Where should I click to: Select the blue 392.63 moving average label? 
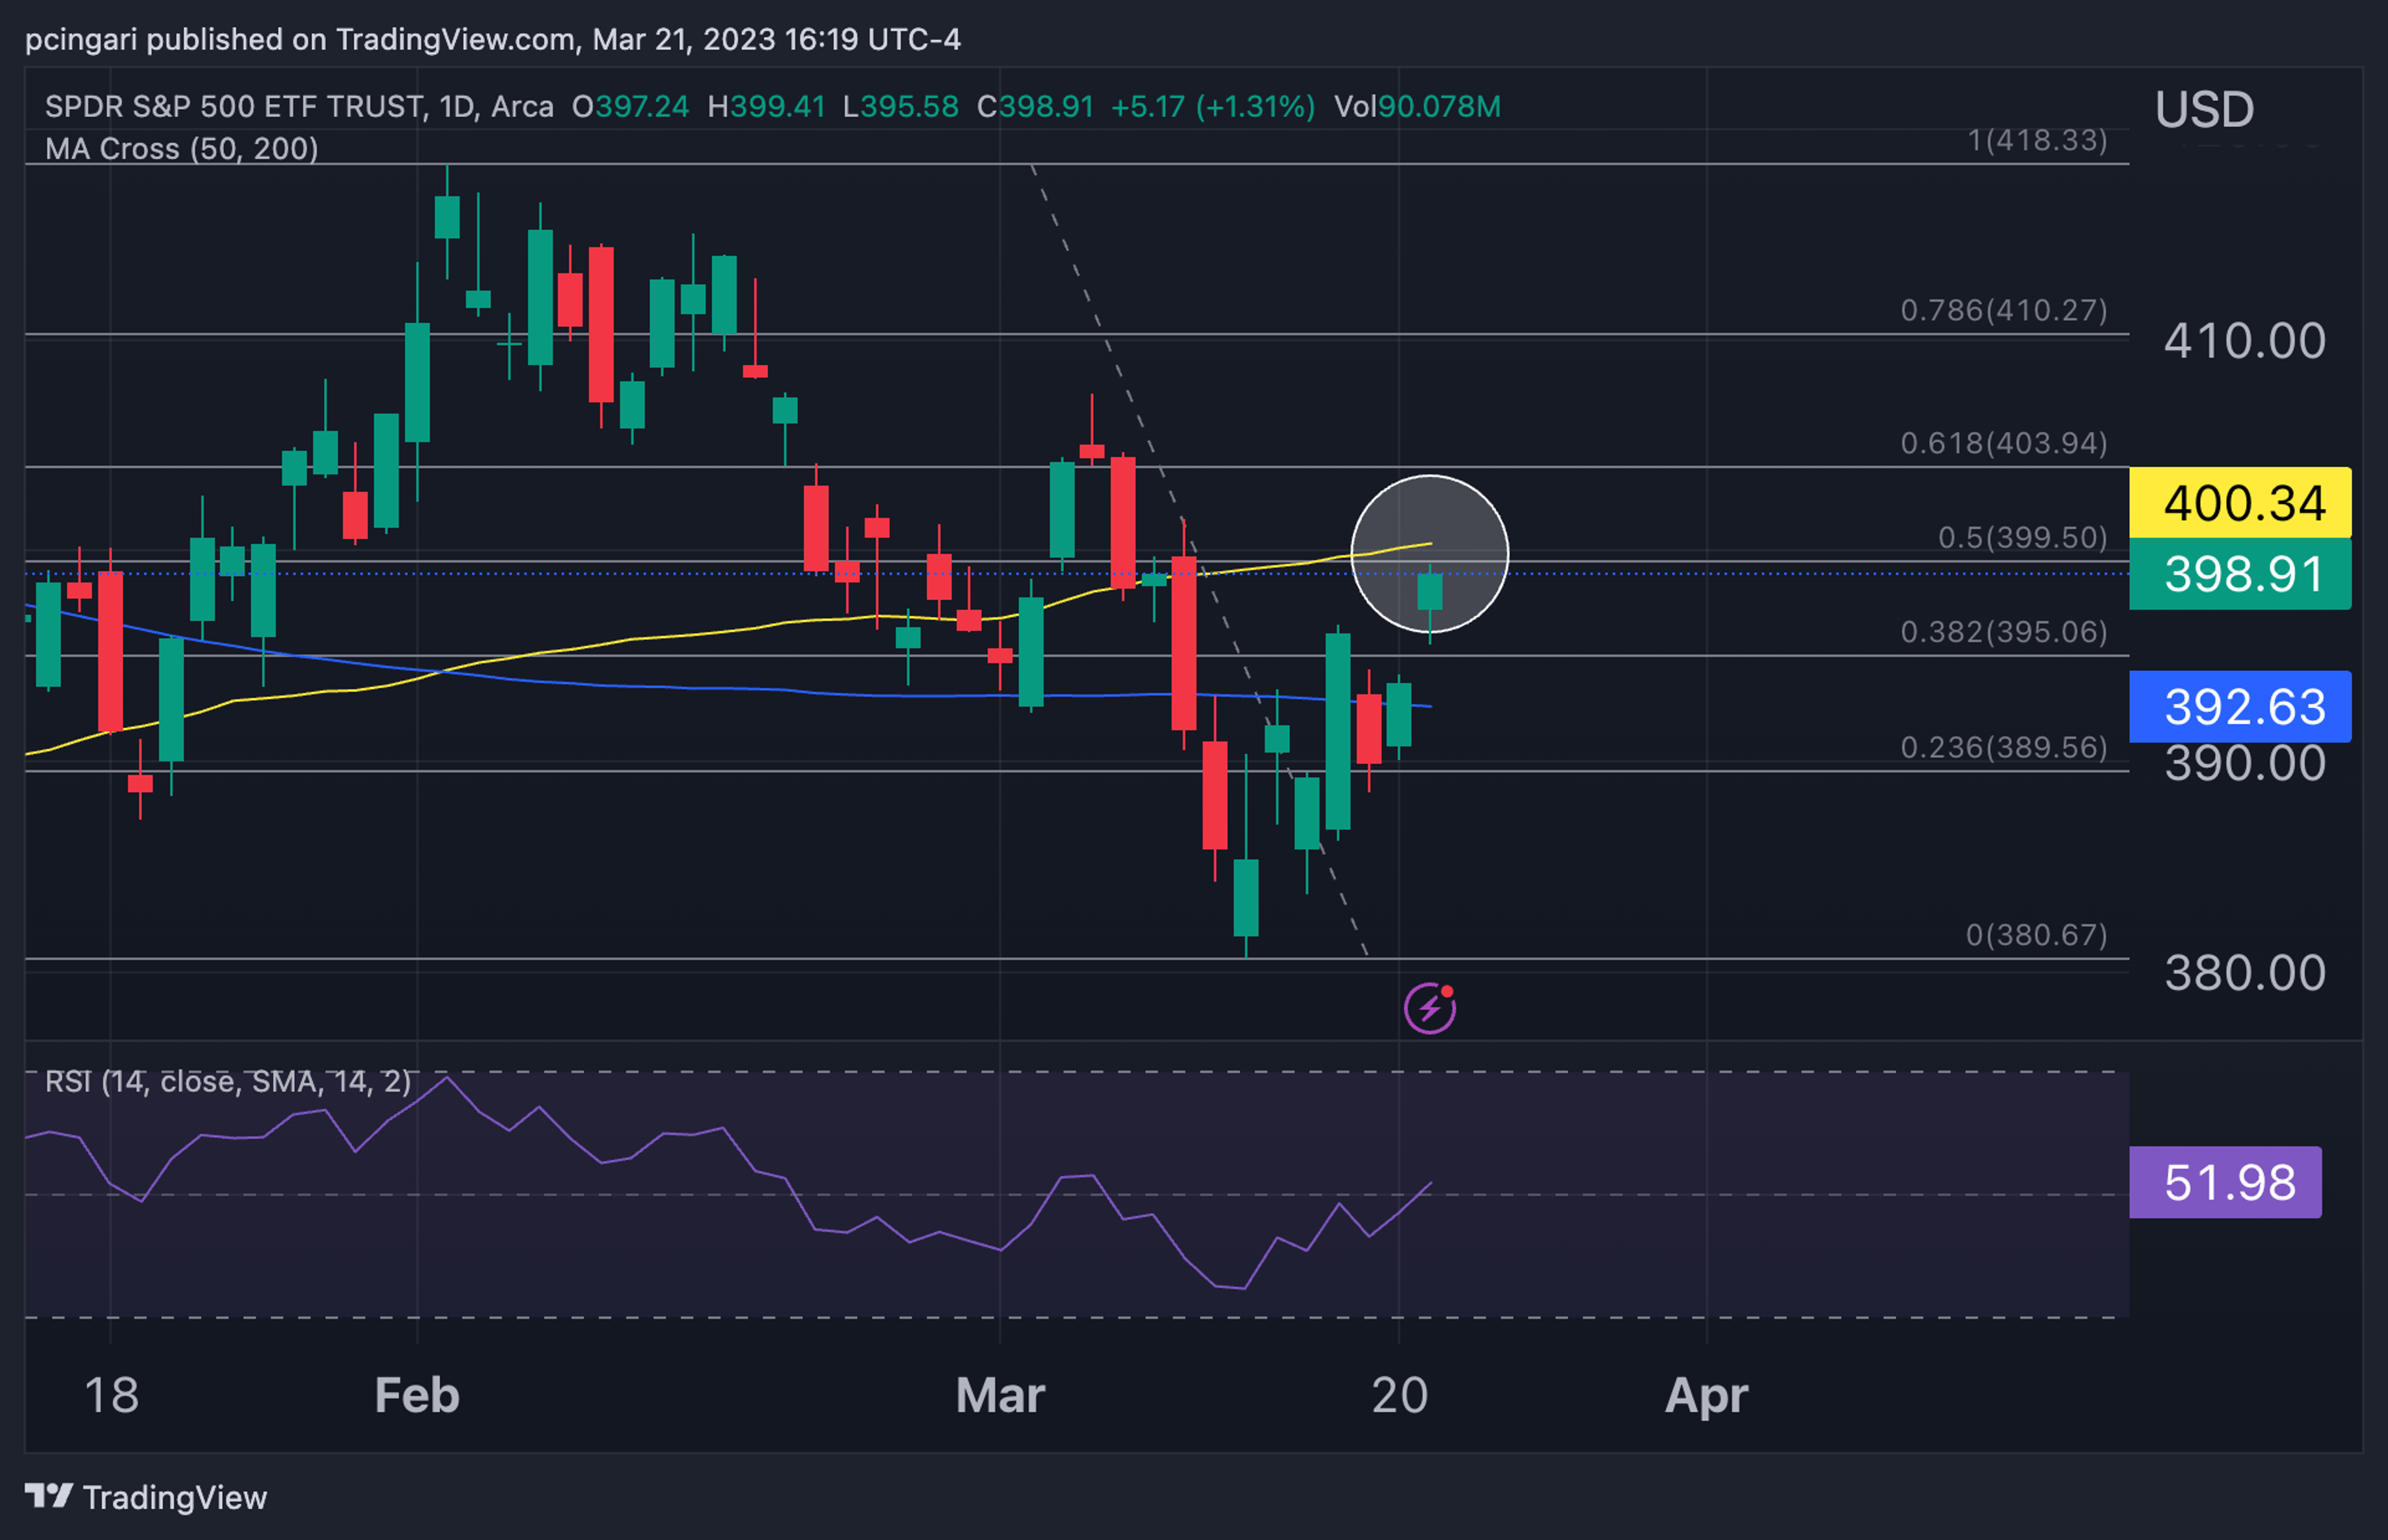(2240, 707)
